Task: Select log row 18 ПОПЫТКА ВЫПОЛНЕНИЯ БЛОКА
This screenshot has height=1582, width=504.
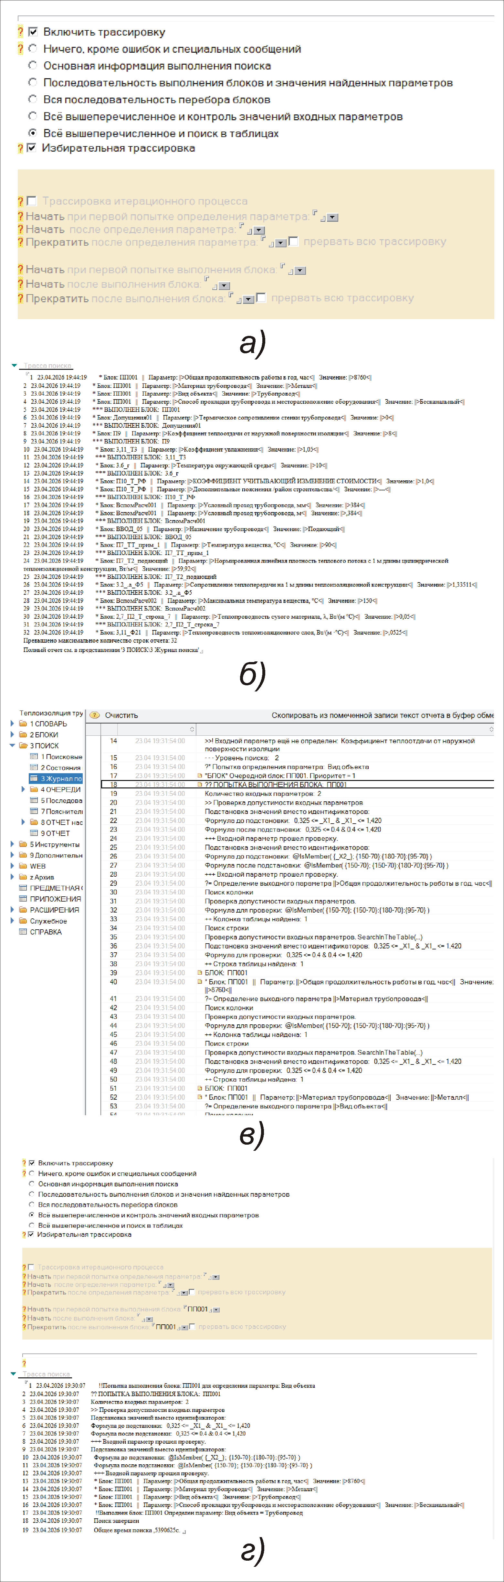Action: 298,785
